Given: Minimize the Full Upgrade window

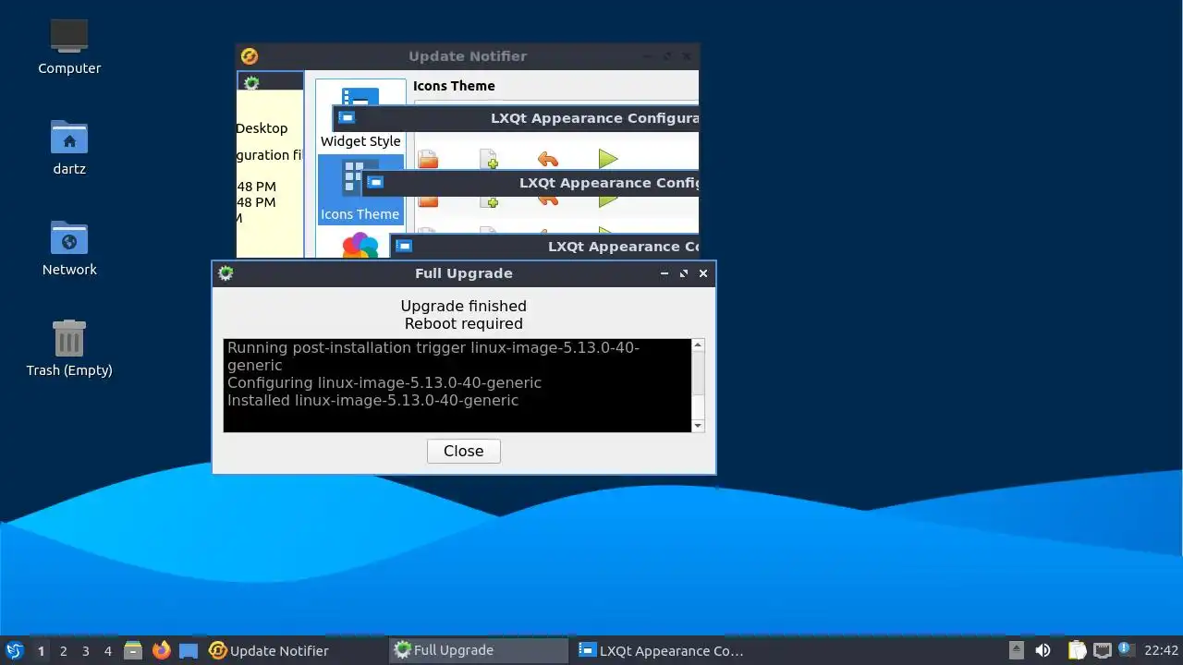Looking at the screenshot, I should click(665, 273).
